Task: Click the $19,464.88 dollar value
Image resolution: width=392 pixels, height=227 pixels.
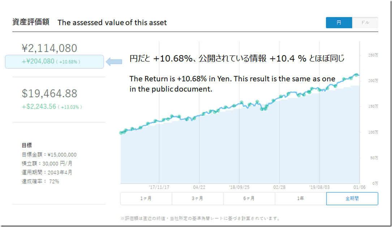Action: pos(49,93)
